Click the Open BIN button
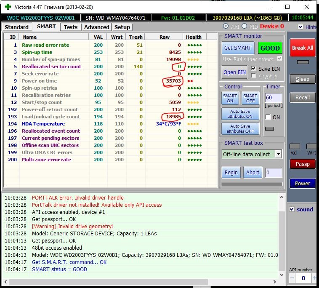 click(x=234, y=72)
